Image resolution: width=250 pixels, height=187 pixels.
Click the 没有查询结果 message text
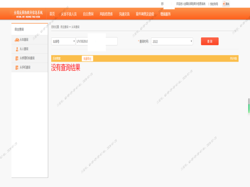65,67
